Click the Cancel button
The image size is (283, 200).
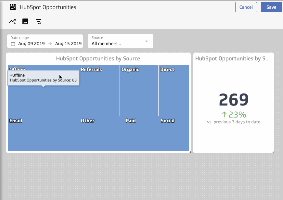[x=246, y=7]
